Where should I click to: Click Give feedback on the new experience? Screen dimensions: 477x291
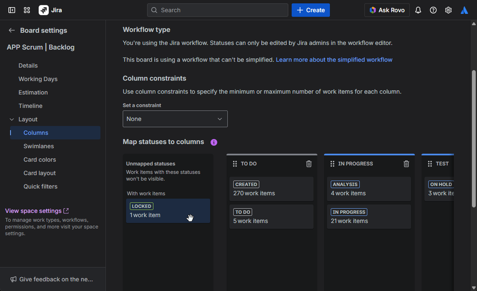click(x=56, y=279)
